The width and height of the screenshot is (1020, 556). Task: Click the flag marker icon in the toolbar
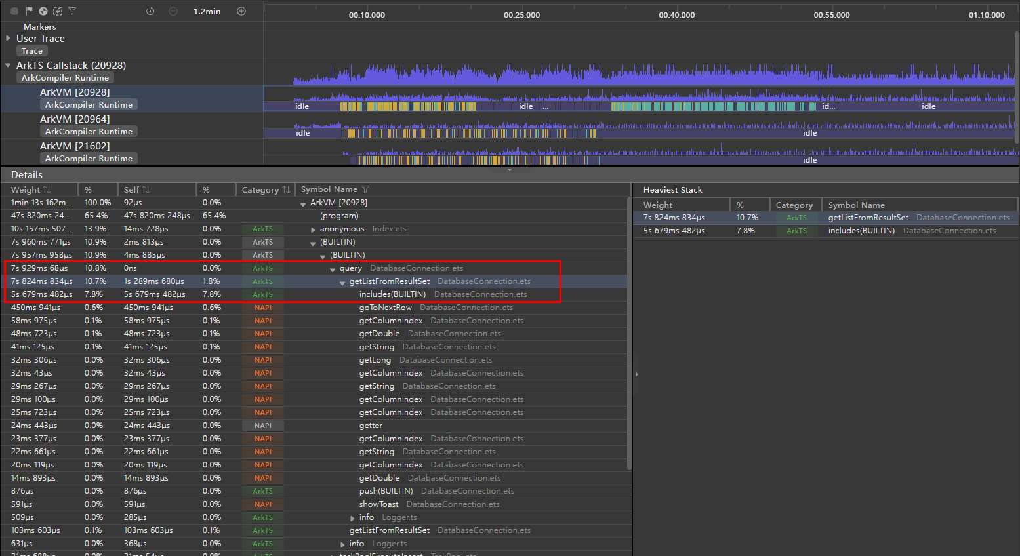pyautogui.click(x=29, y=11)
